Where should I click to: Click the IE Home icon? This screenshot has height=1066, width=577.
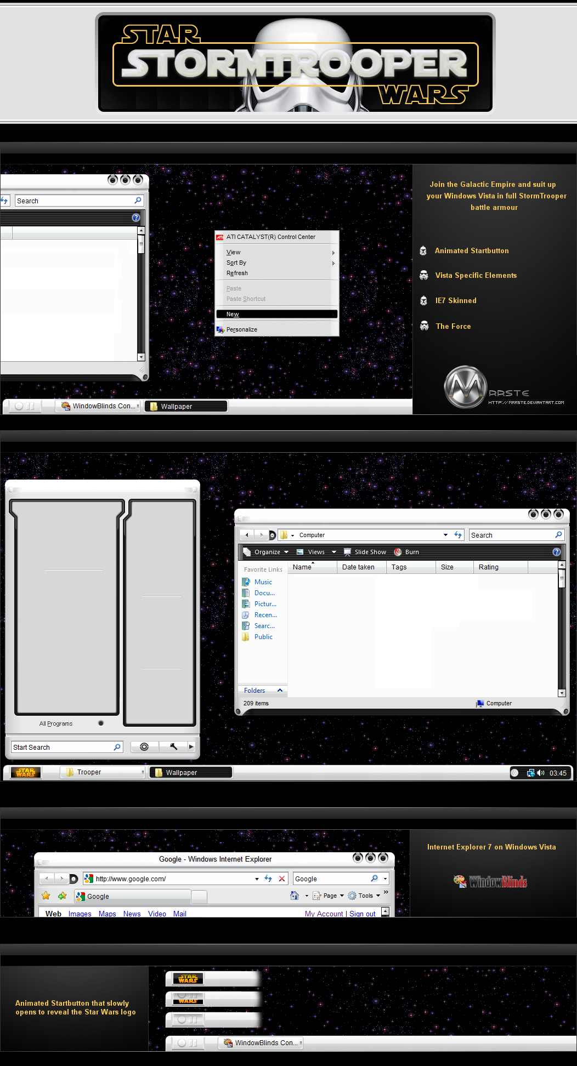[295, 896]
